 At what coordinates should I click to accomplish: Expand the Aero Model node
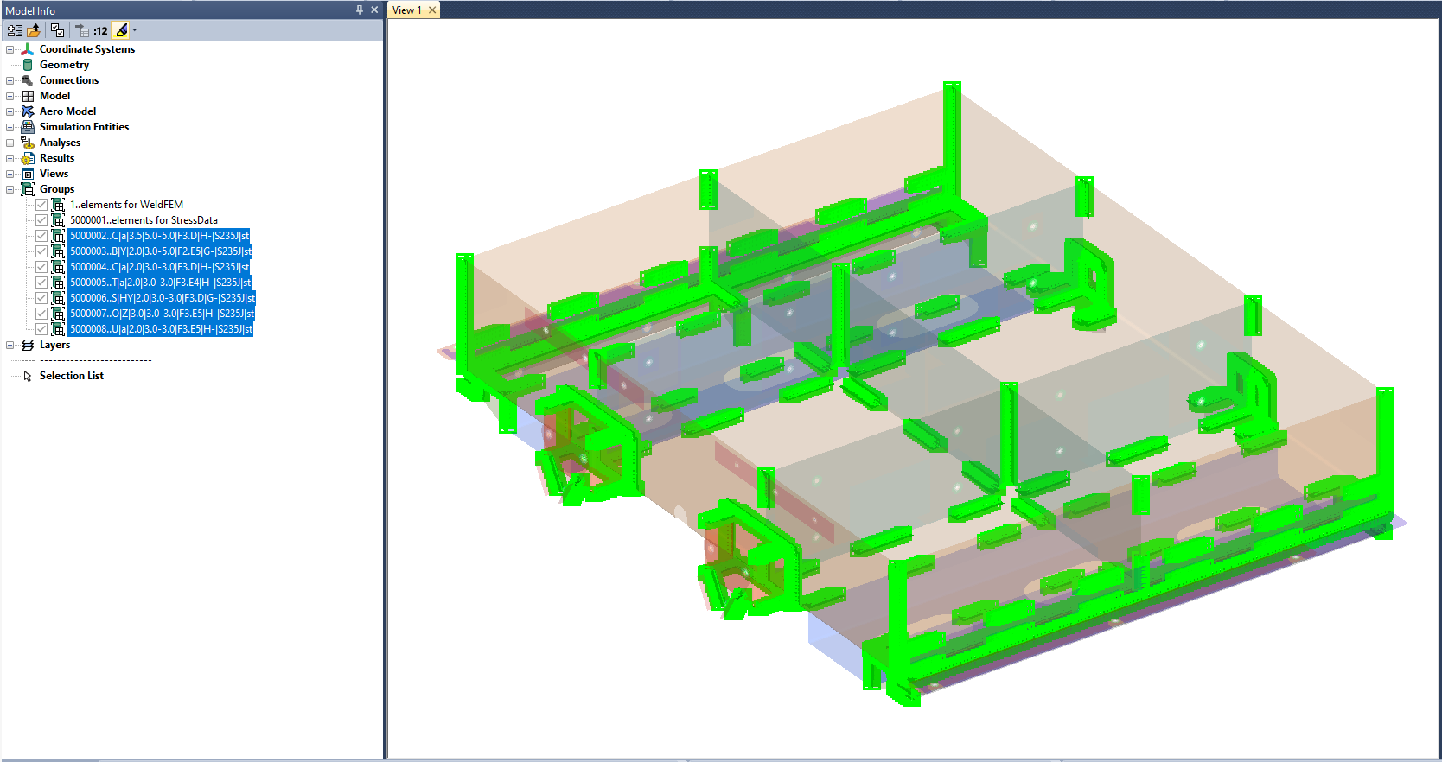pyautogui.click(x=10, y=111)
